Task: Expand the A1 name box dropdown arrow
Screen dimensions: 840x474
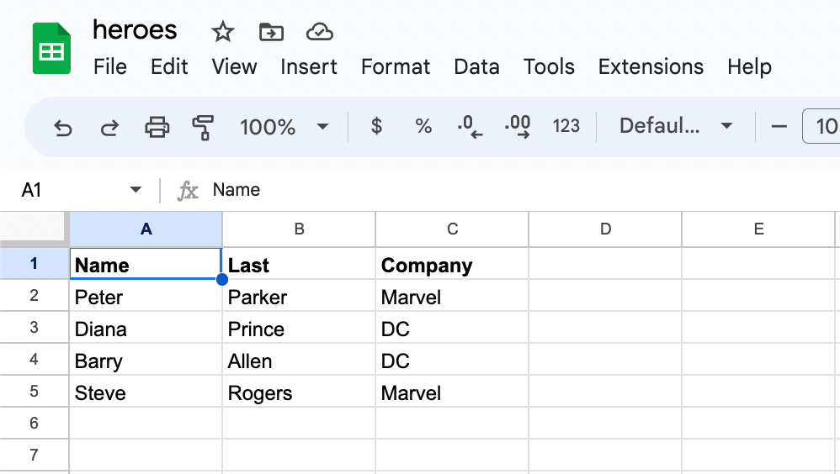Action: 136,189
